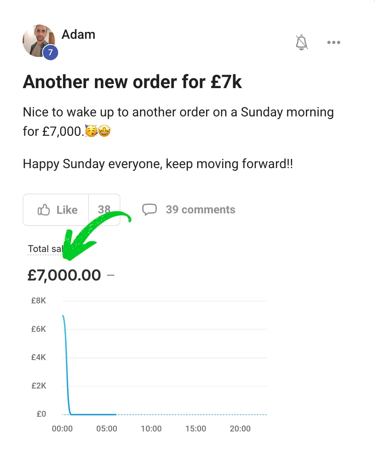This screenshot has width=375, height=470.
Task: Click Adam's profile avatar photo
Action: coord(38,40)
